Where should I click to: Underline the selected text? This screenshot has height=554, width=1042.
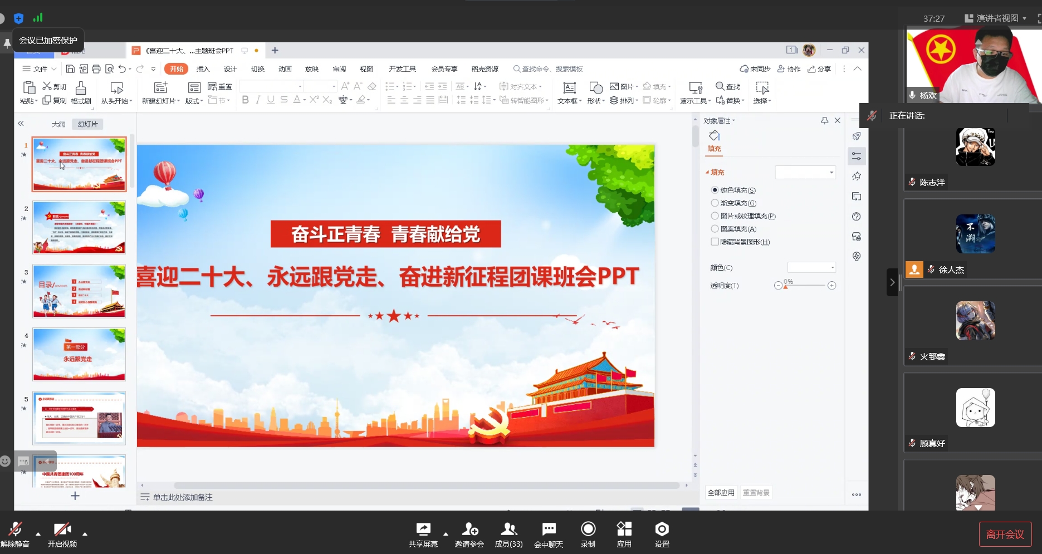point(271,100)
